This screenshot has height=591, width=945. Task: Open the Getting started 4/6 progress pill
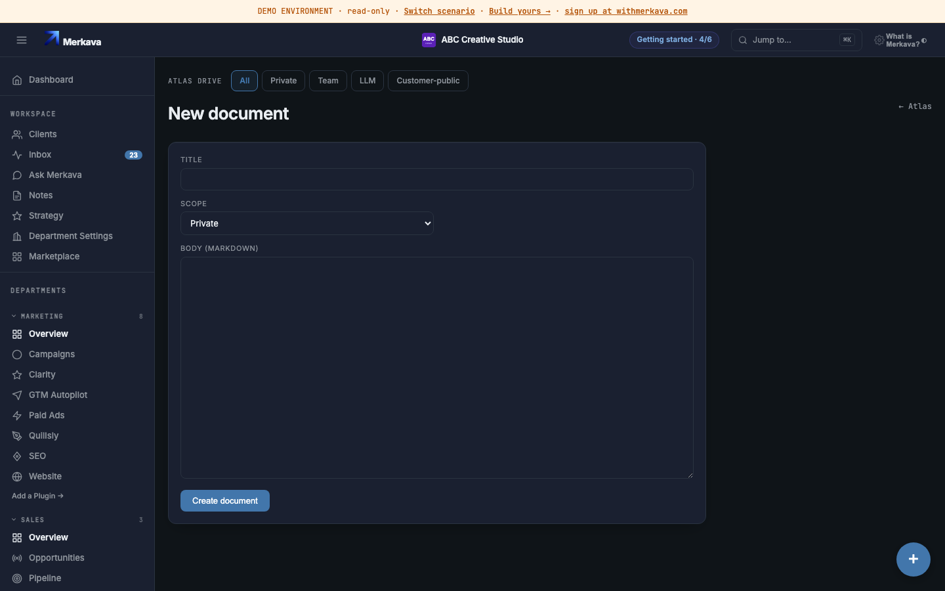click(x=674, y=40)
